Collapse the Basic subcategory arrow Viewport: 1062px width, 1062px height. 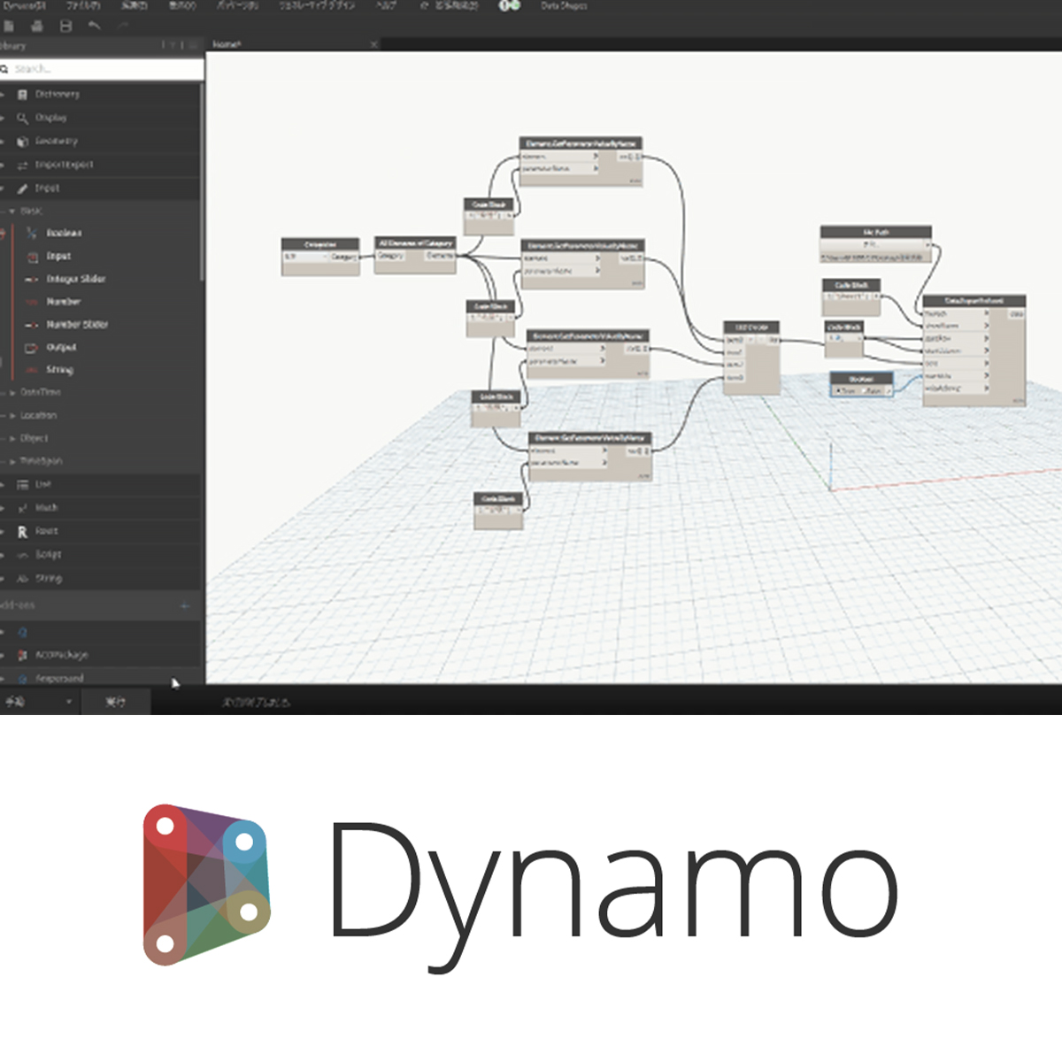(x=12, y=212)
